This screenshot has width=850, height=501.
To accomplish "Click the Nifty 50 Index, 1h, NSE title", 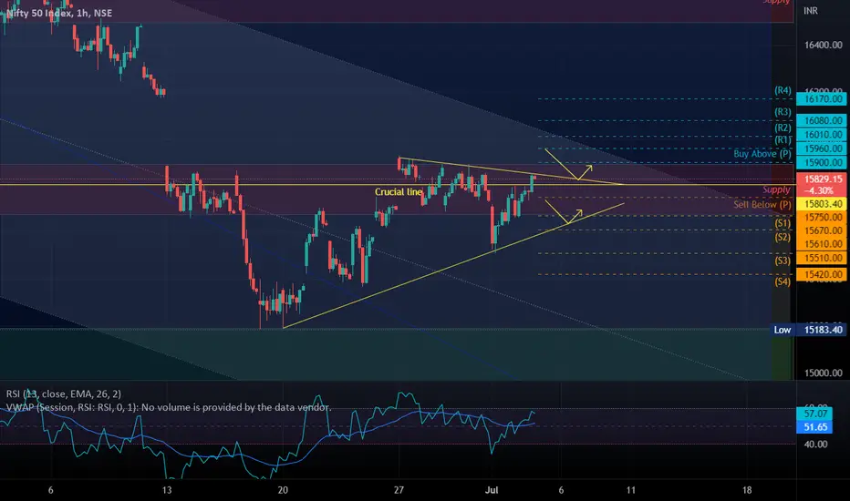I will coord(59,13).
